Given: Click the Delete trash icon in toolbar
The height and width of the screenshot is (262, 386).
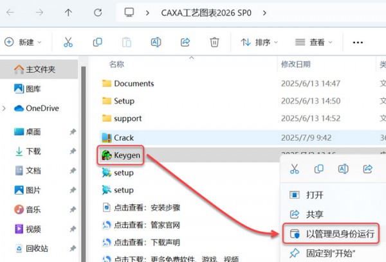Looking at the screenshot, I should (214, 42).
